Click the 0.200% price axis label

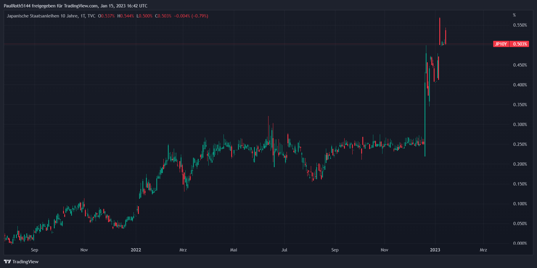(x=520, y=164)
